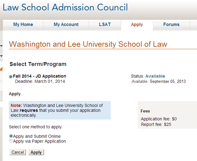
Task: Click the Fees heading
Action: coord(145,111)
